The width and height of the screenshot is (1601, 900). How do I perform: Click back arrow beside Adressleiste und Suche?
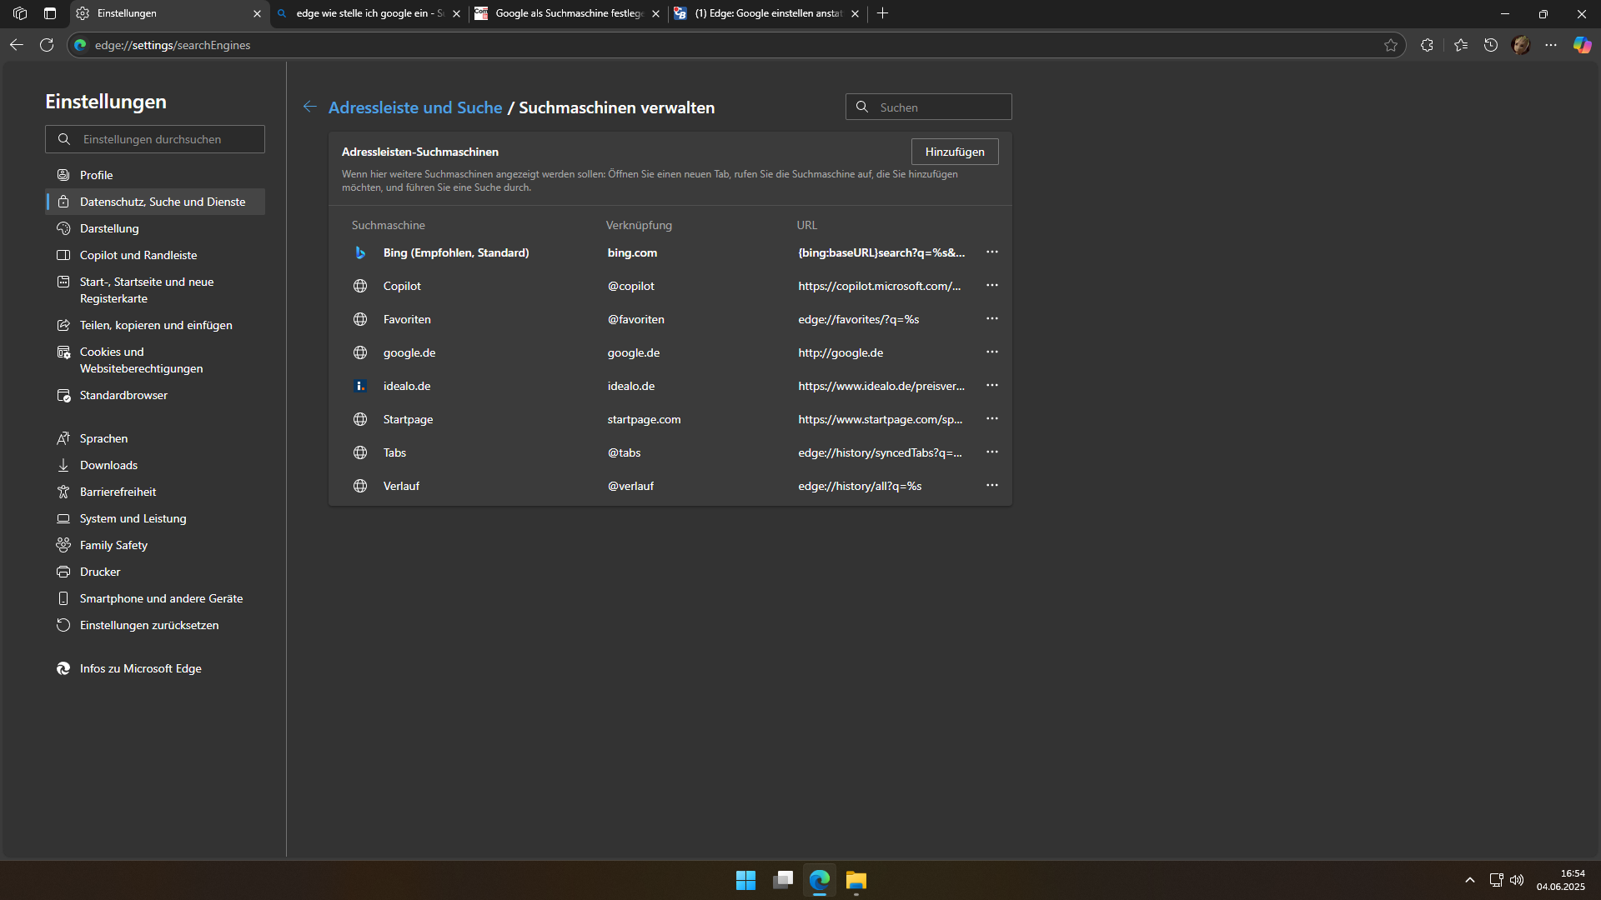click(309, 107)
